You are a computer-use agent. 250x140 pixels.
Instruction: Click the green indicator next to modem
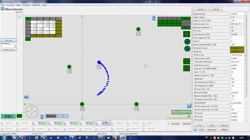[x=19, y=116]
